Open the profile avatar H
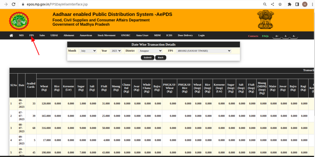 coord(305,4)
